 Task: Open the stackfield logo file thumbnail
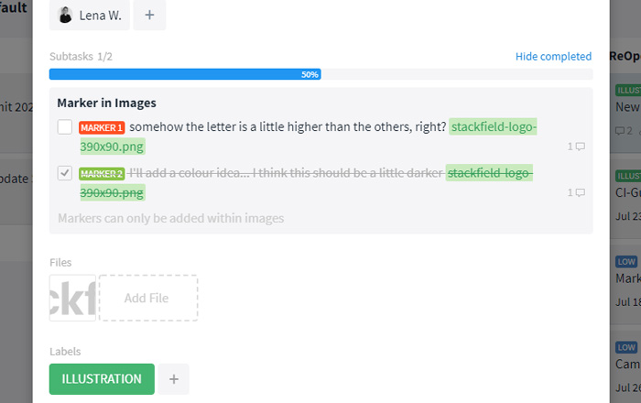72,298
